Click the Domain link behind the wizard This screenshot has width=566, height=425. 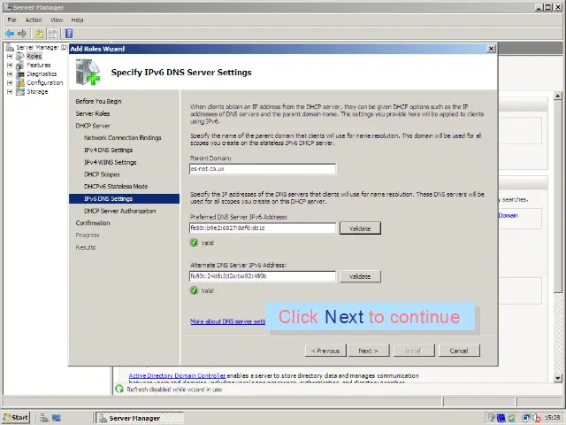(509, 215)
